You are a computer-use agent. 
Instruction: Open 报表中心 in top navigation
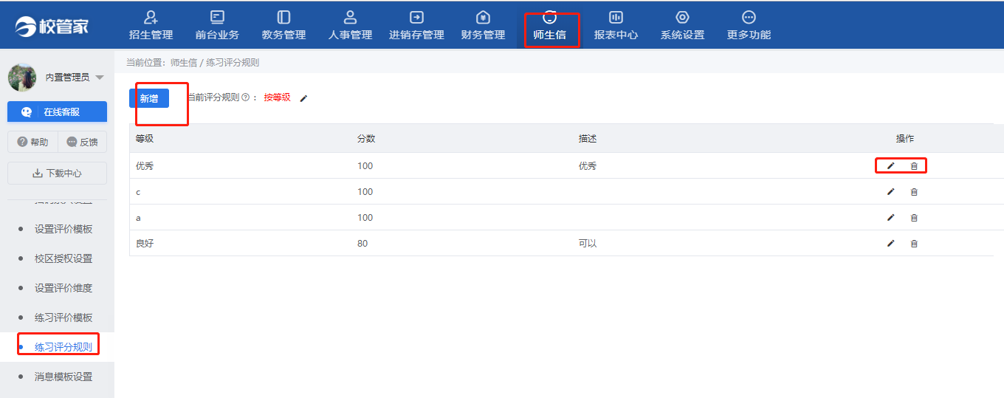(616, 26)
